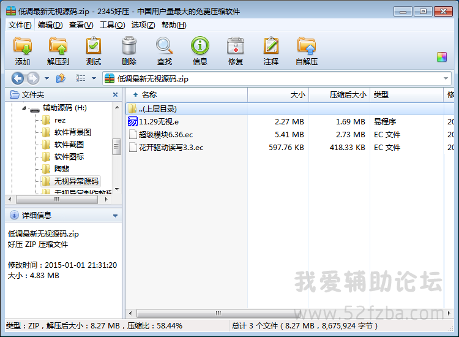
Task: Click the 添加 (Add) toolbar icon
Action: [23, 46]
